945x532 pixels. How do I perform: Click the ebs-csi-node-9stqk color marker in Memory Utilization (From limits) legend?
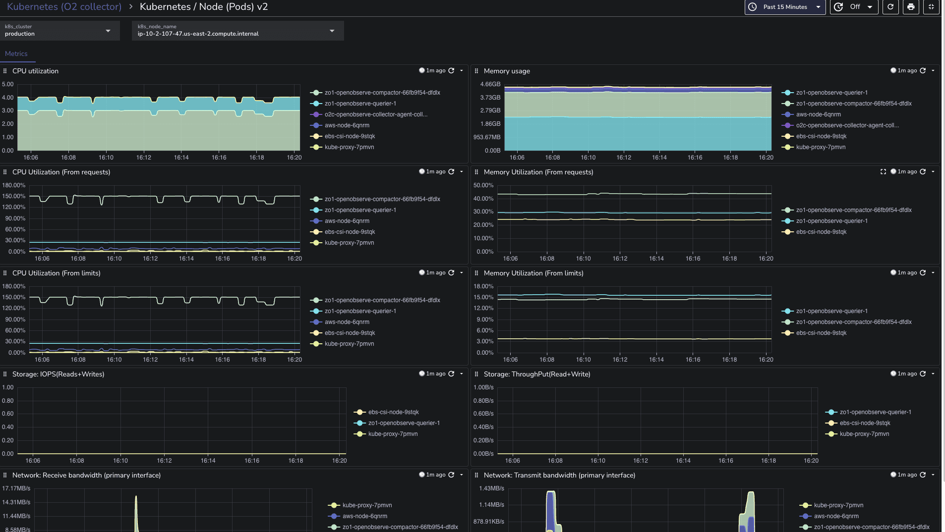click(787, 333)
